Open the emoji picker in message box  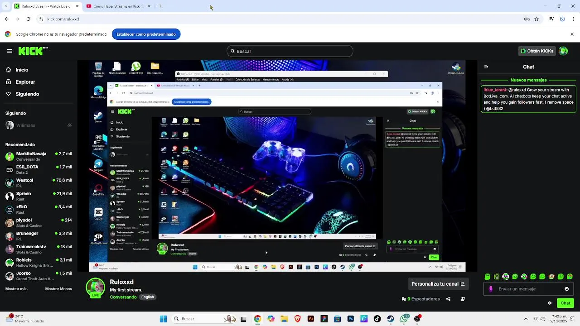566,289
